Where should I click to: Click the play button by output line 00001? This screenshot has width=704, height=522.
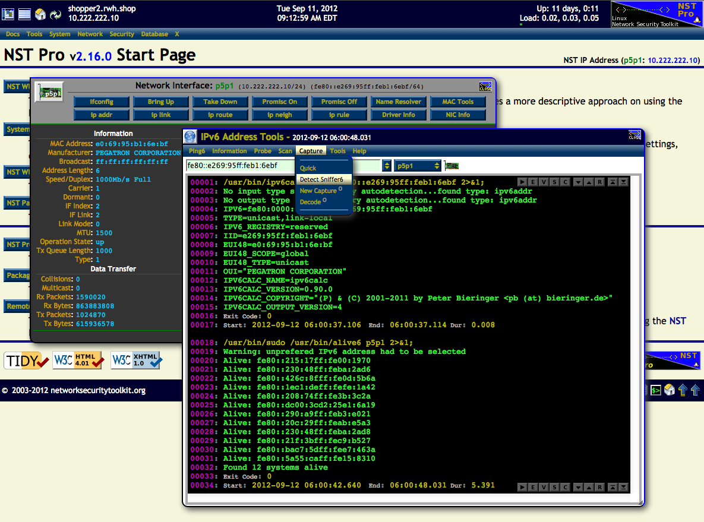tap(522, 182)
